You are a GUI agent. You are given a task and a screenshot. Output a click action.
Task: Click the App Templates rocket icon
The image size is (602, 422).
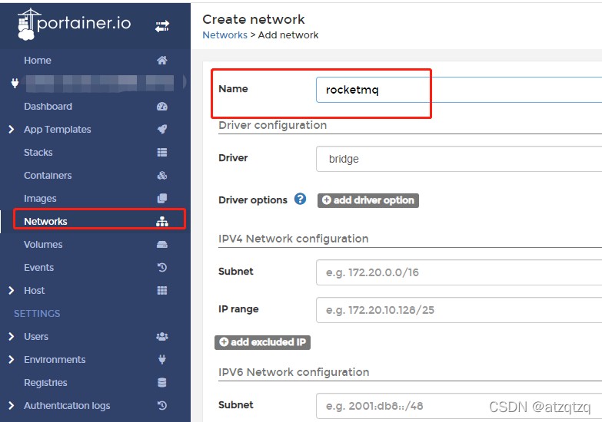(x=162, y=129)
